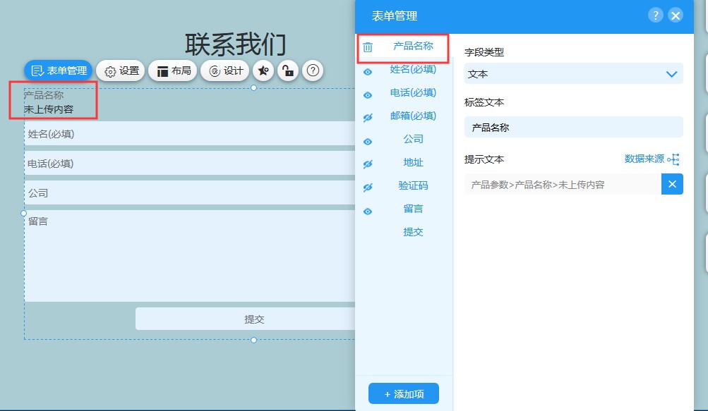
Task: Close the 表单管理 panel
Action: (x=676, y=16)
